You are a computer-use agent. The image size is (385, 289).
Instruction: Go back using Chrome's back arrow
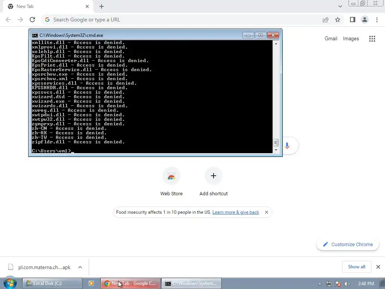point(8,20)
